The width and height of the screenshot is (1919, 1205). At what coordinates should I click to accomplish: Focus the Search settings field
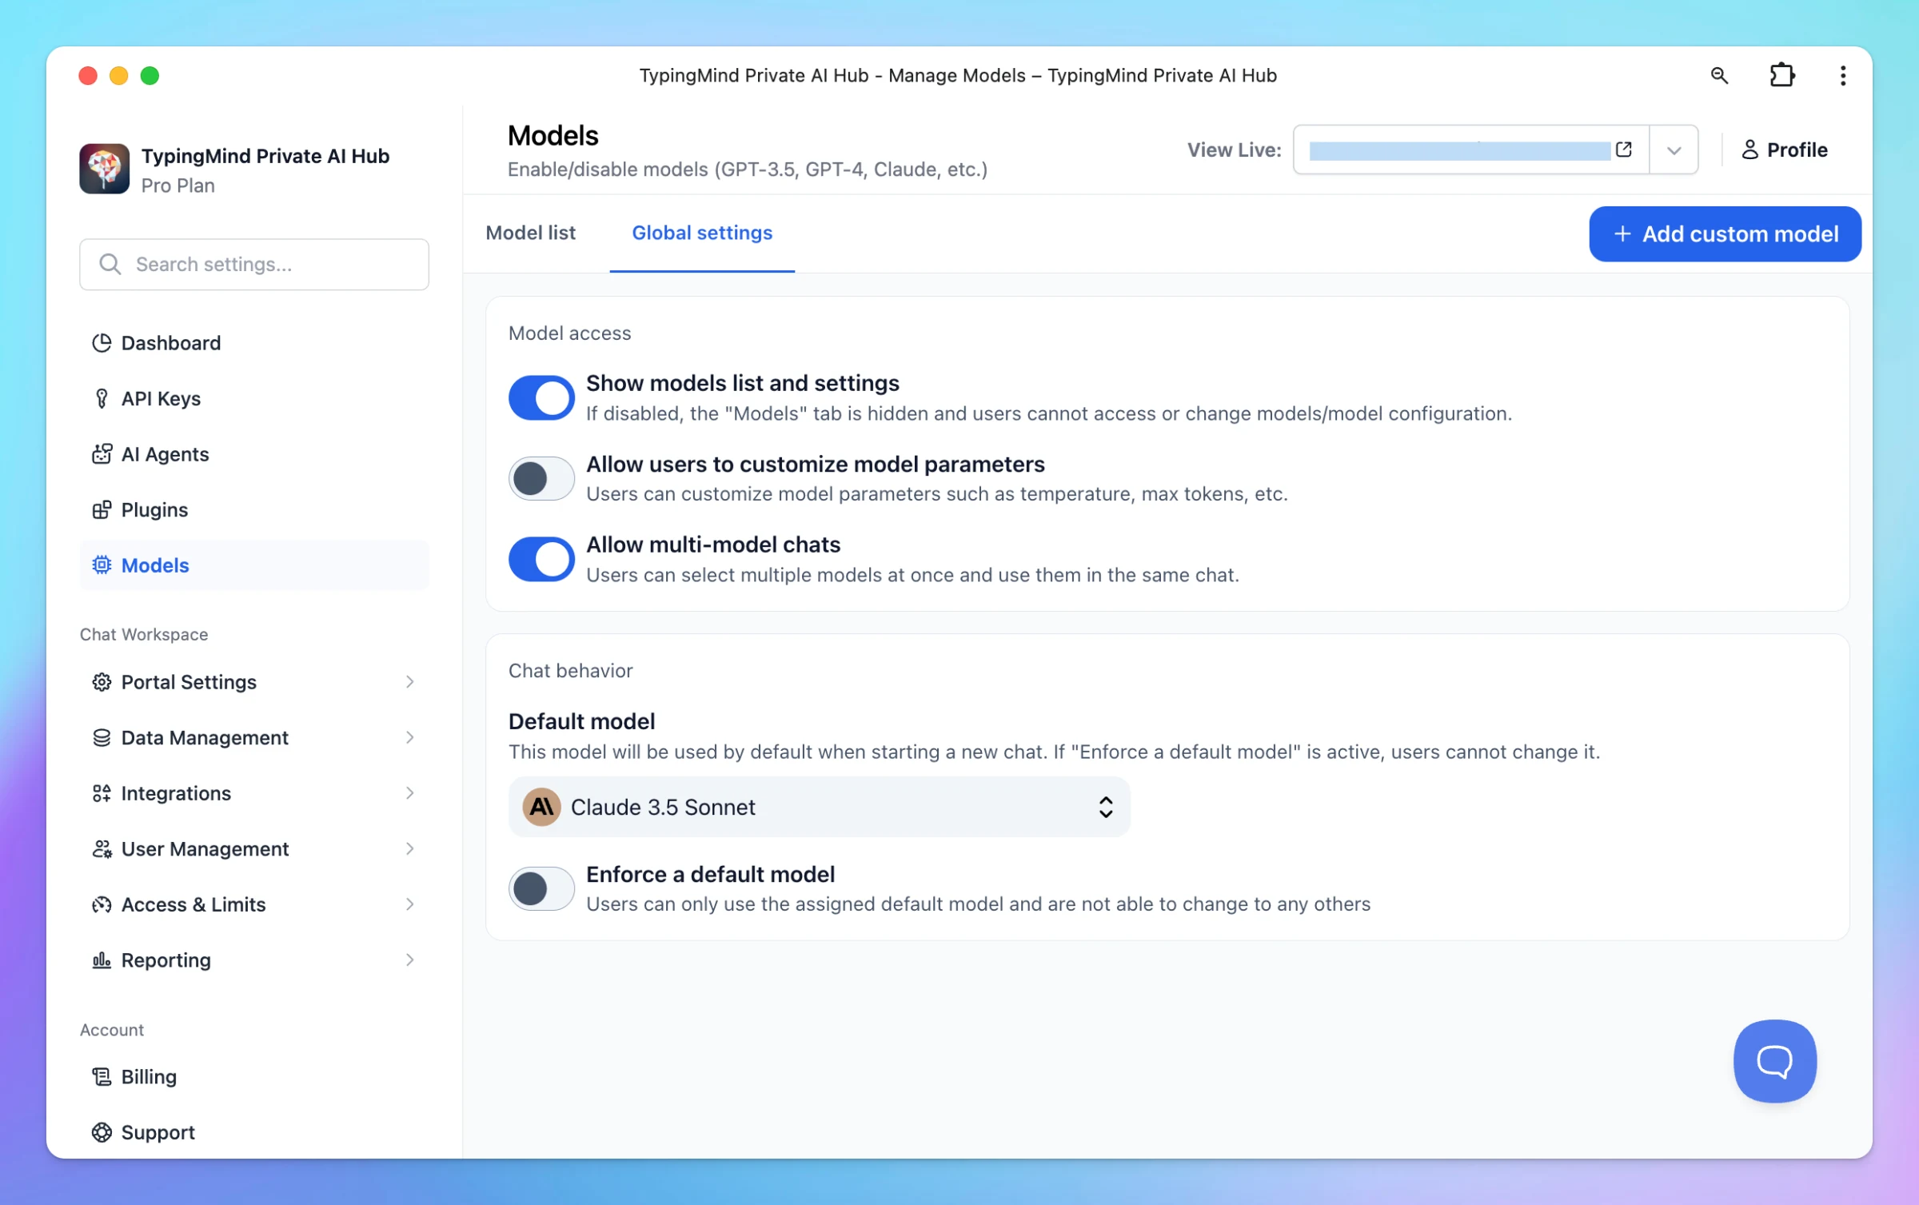[253, 264]
